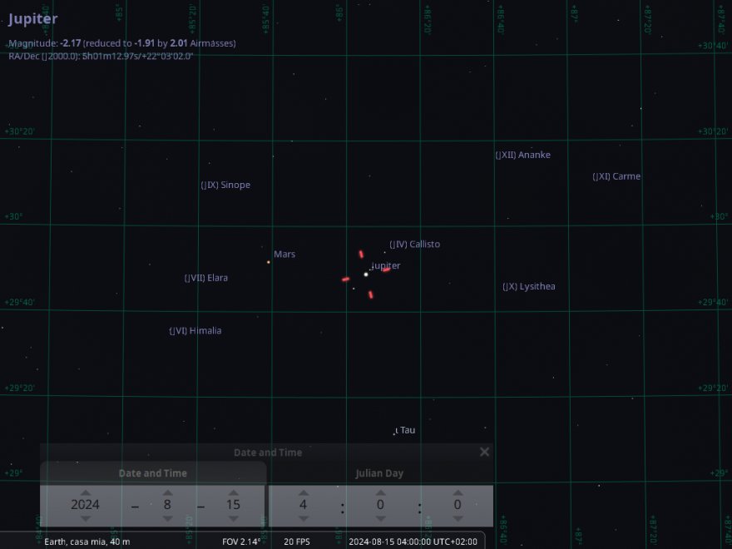Increase the month with the up arrow
The image size is (732, 549).
coord(167,492)
